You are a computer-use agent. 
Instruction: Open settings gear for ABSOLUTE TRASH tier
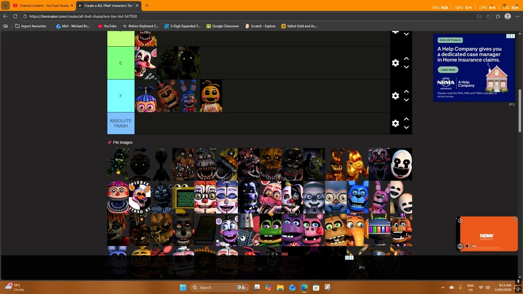point(395,123)
